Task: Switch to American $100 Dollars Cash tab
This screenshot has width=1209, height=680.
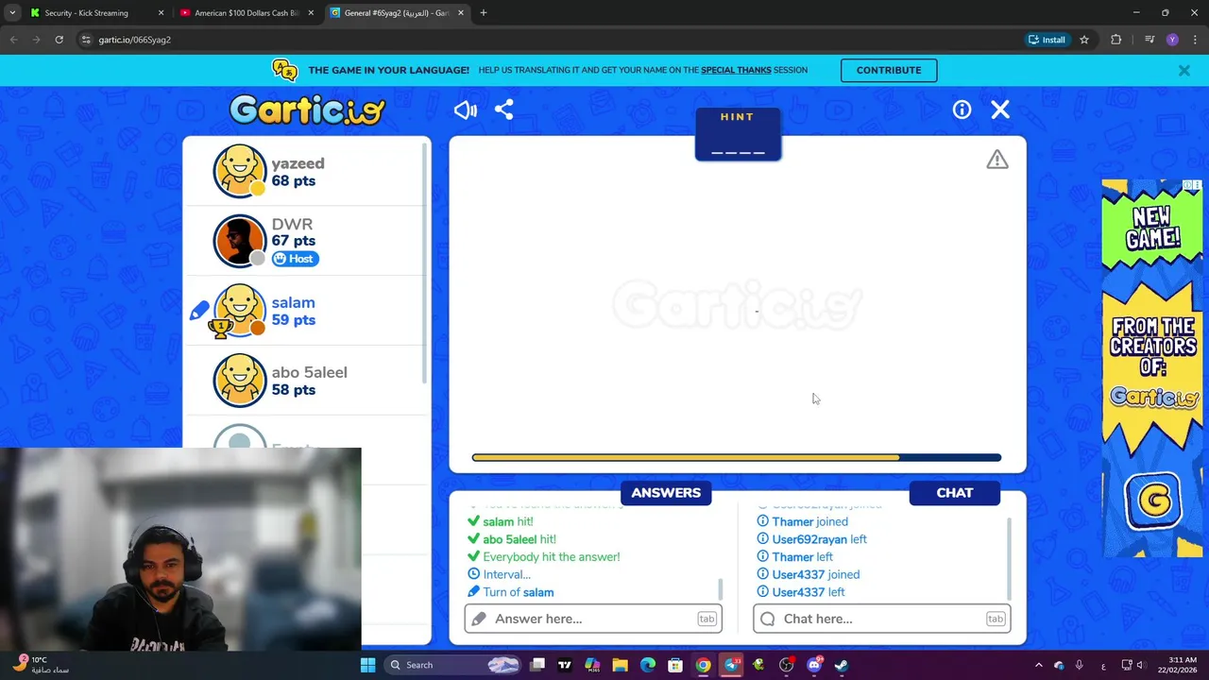Action: [x=247, y=13]
